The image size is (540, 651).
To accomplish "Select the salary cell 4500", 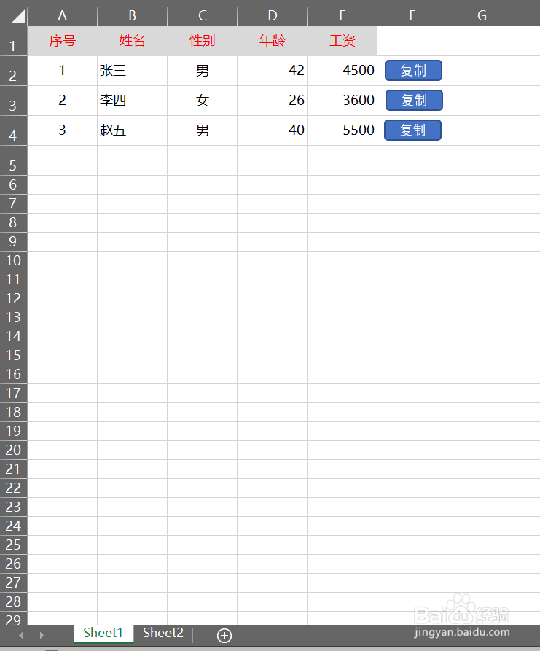I will 343,71.
